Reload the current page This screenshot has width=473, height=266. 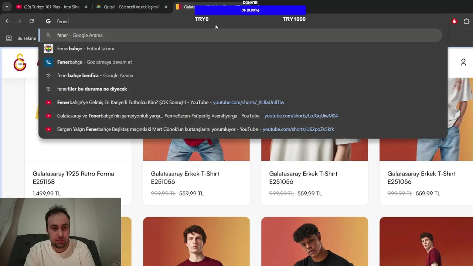[x=31, y=21]
